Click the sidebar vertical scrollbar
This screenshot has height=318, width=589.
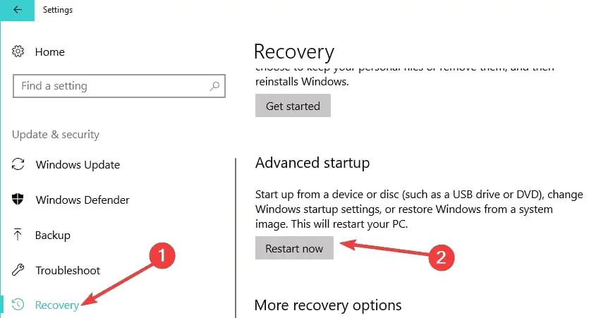tap(235, 233)
